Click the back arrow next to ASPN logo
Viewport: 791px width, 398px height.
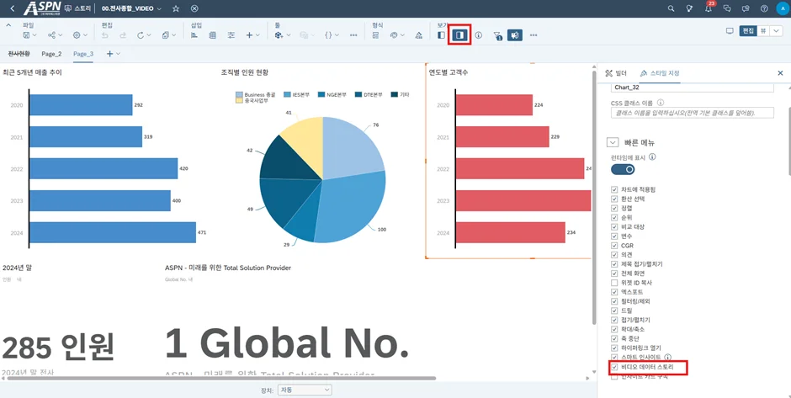tap(12, 8)
